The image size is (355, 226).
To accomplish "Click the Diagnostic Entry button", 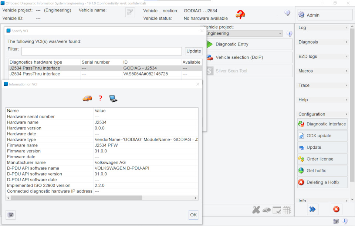I will pos(249,44).
